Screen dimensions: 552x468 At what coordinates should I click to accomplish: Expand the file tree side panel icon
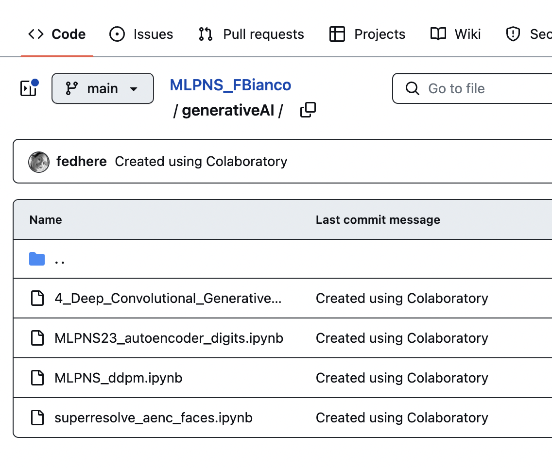29,88
